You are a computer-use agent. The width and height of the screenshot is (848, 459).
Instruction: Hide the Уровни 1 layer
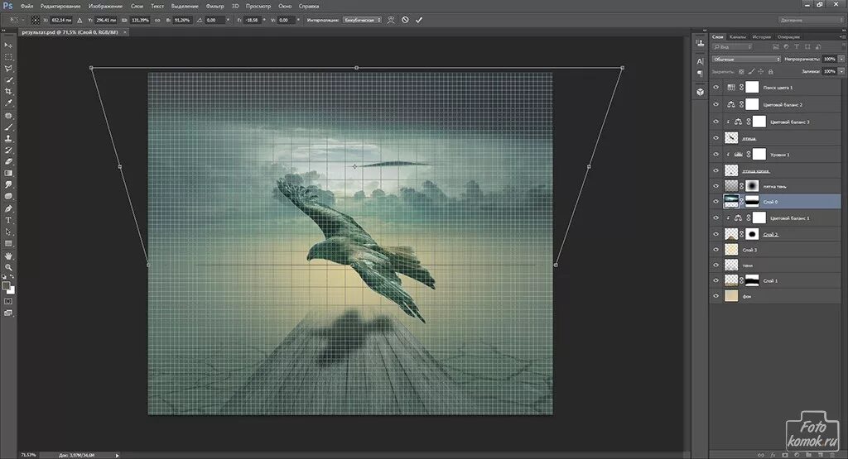716,155
